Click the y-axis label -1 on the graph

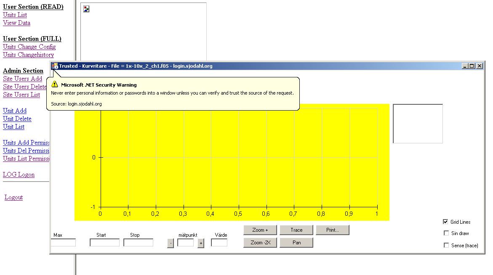[93, 207]
